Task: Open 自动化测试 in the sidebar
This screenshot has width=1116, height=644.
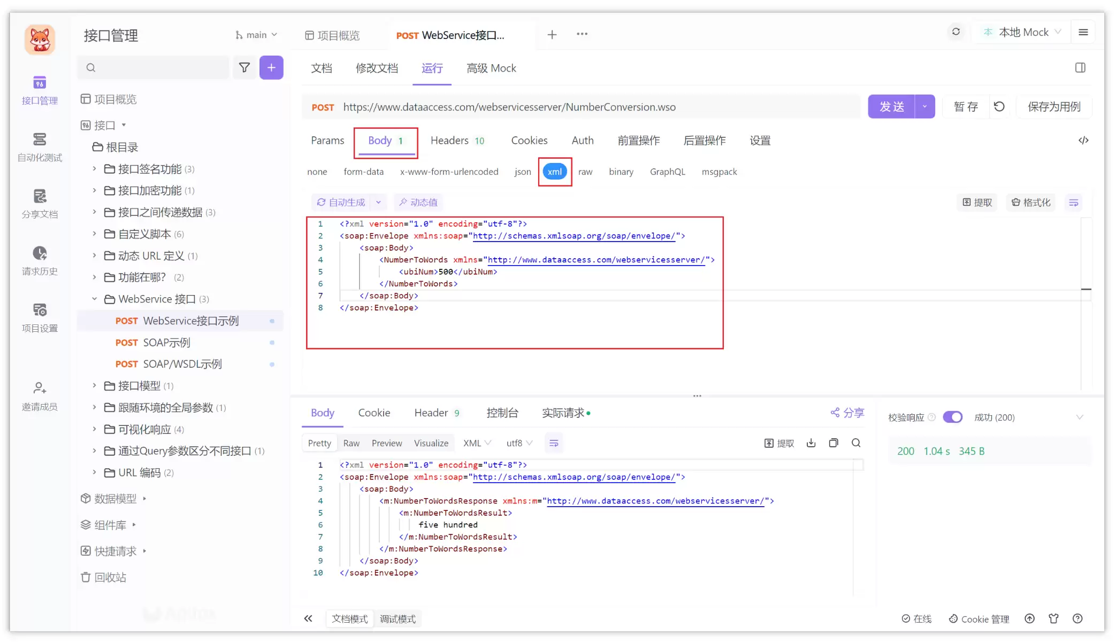Action: tap(40, 147)
